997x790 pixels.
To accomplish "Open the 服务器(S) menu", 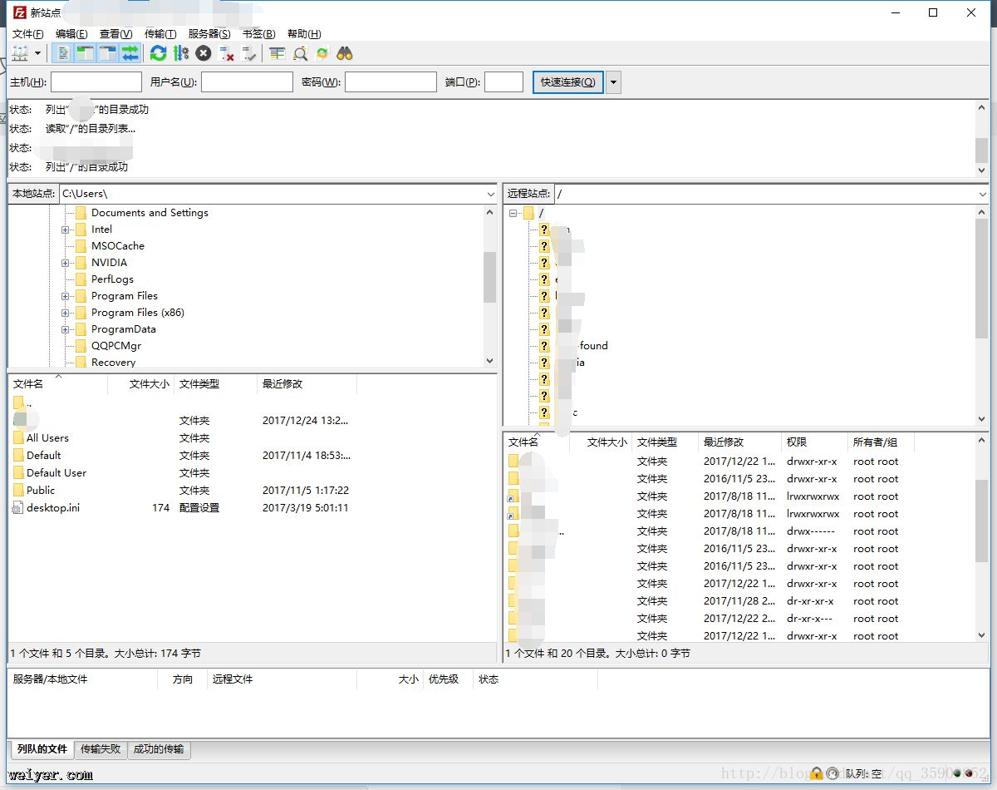I will (x=209, y=34).
